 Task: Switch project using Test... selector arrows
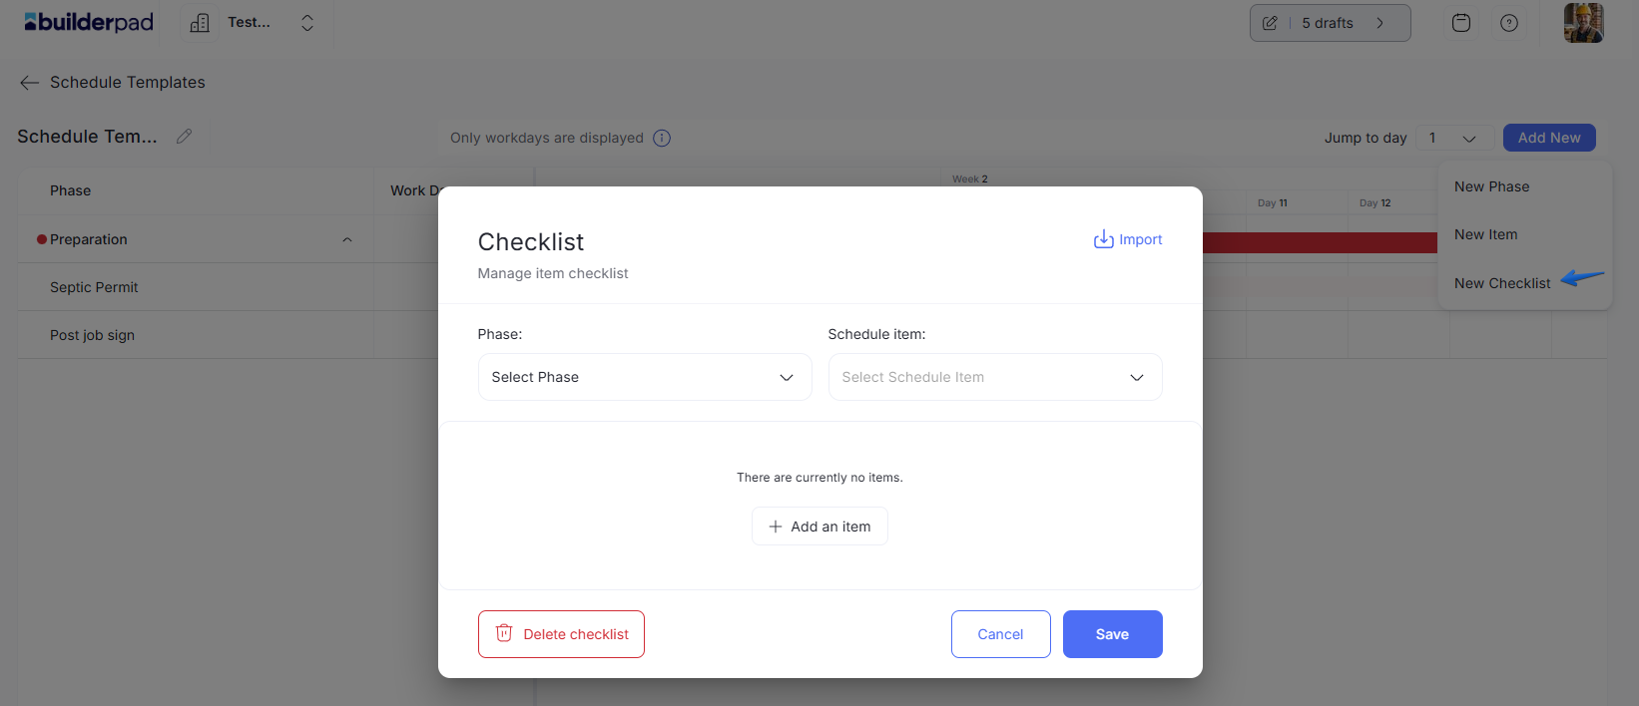pyautogui.click(x=307, y=23)
